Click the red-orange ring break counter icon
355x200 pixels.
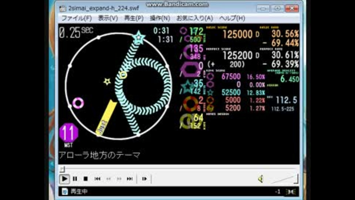point(190,104)
